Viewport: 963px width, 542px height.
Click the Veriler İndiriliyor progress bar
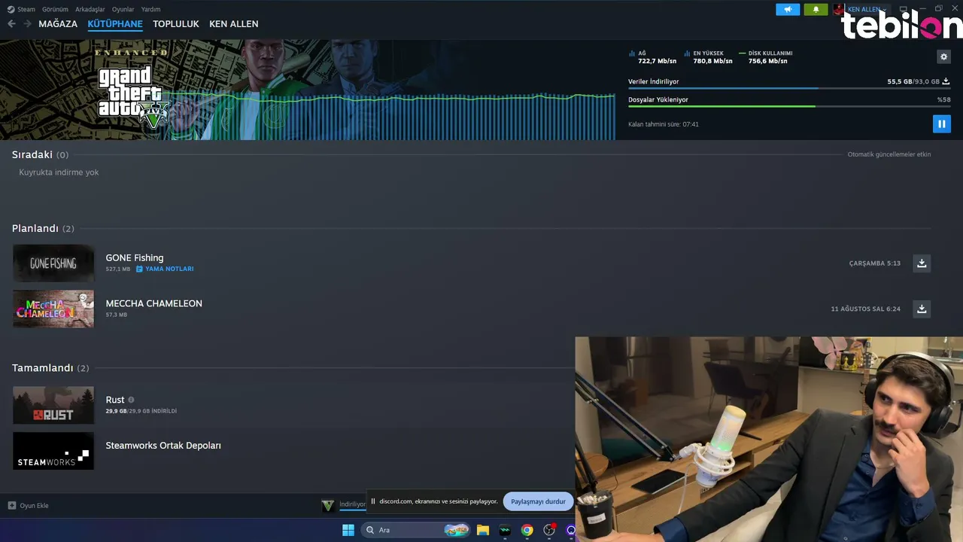pyautogui.click(x=789, y=89)
